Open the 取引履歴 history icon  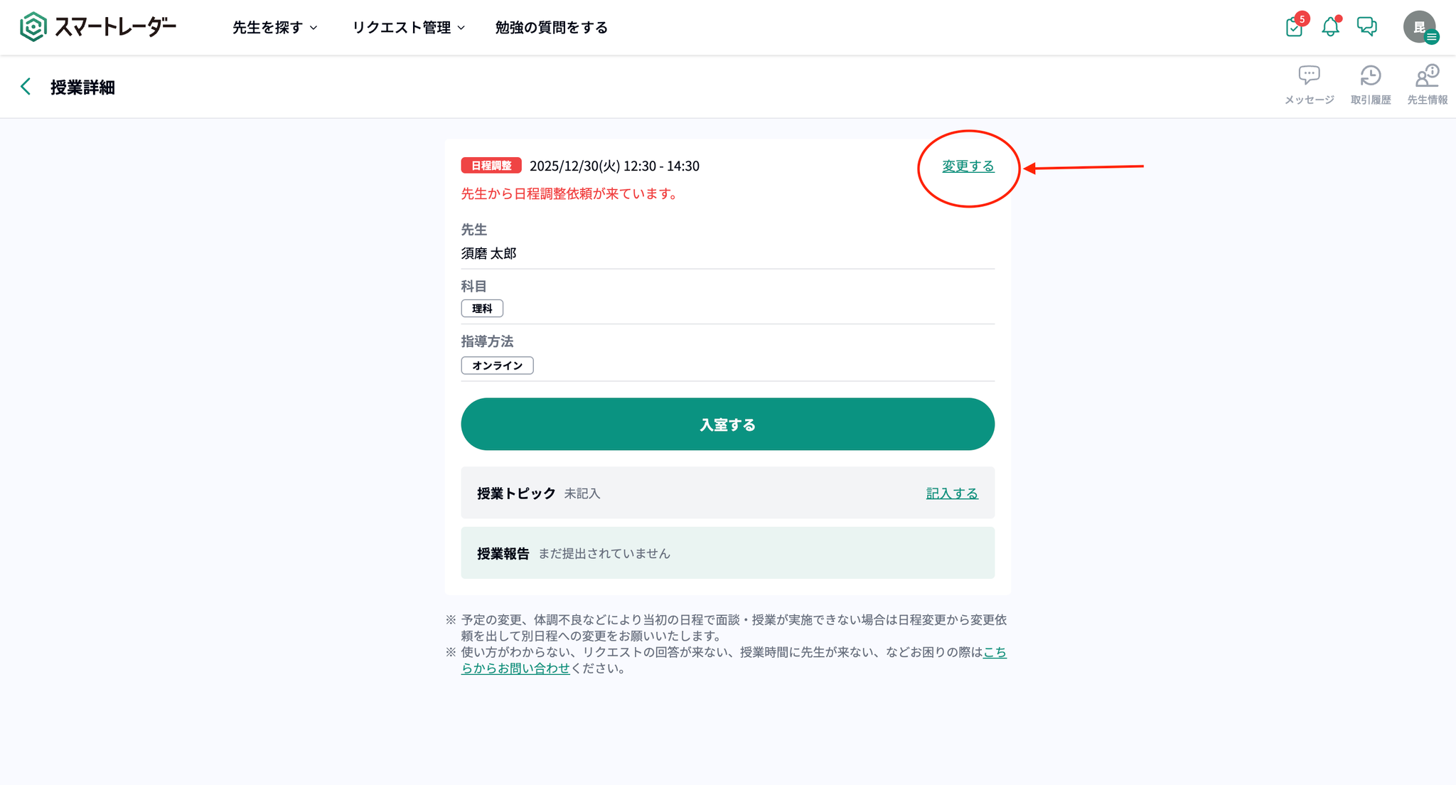pyautogui.click(x=1371, y=75)
